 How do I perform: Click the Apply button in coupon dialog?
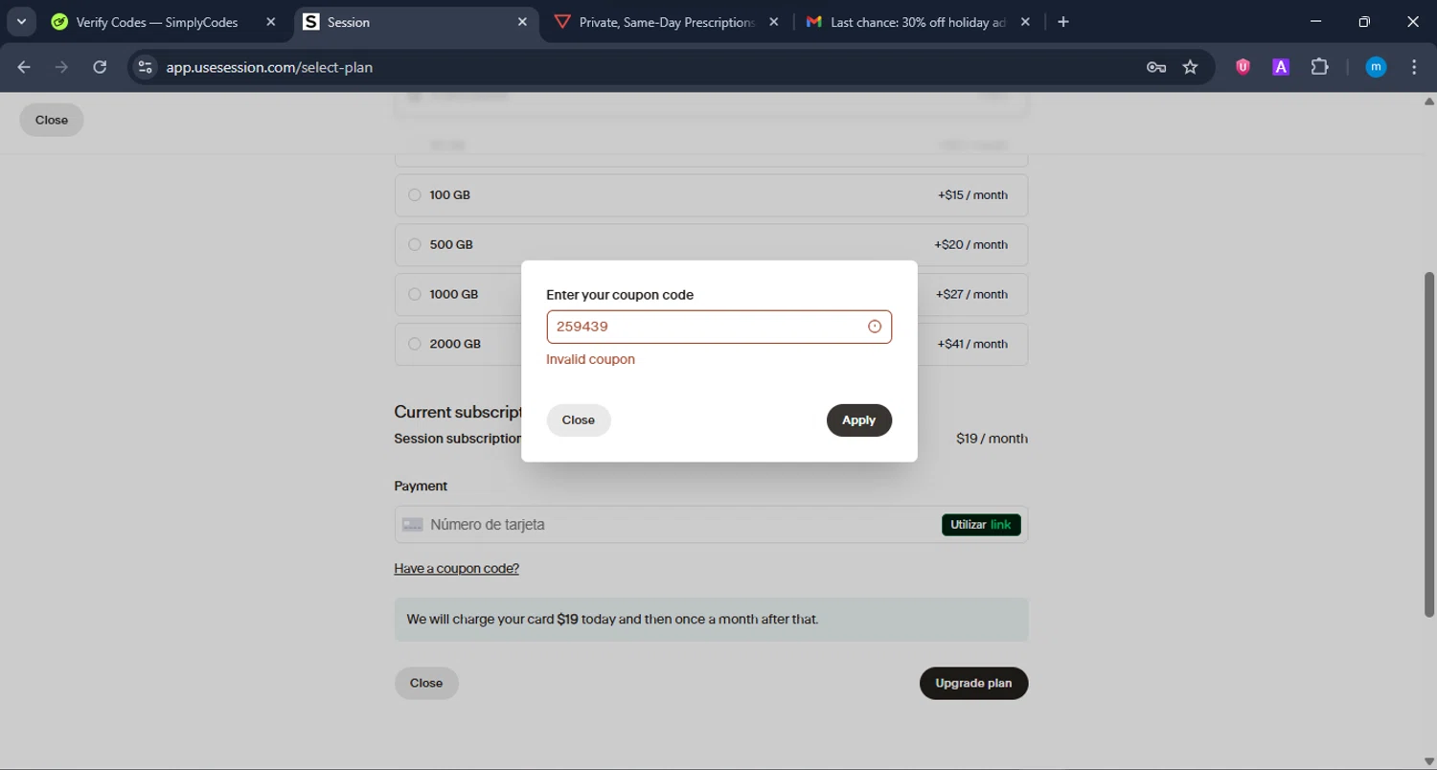coord(858,420)
